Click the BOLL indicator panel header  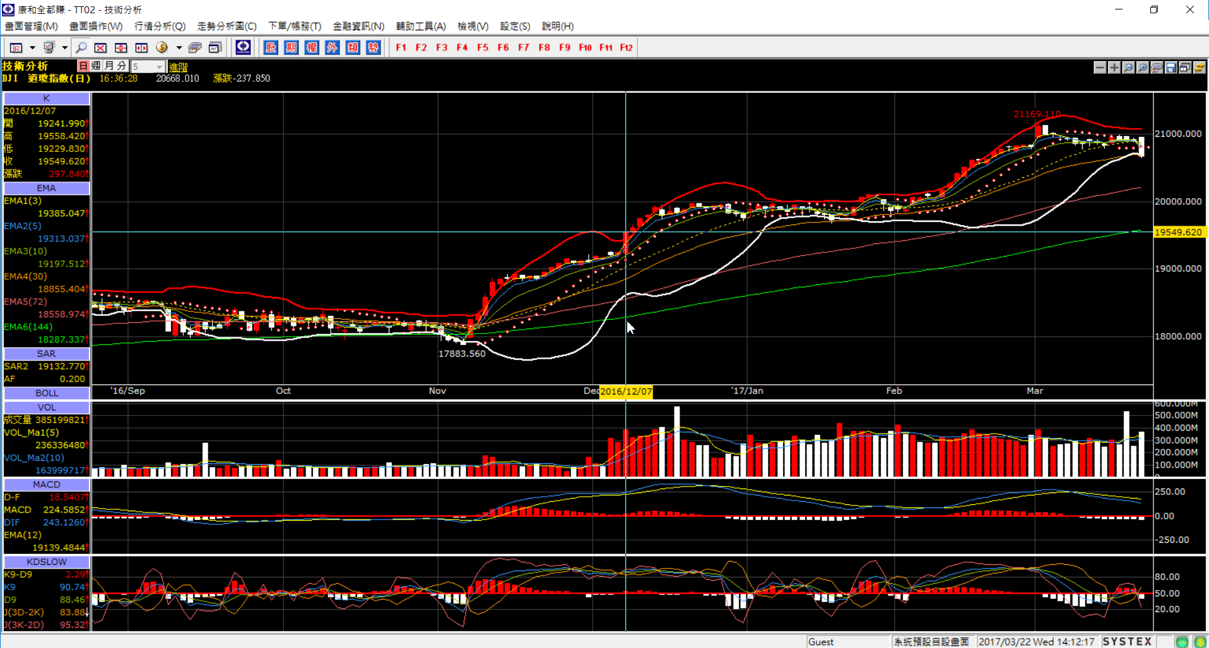[x=46, y=393]
